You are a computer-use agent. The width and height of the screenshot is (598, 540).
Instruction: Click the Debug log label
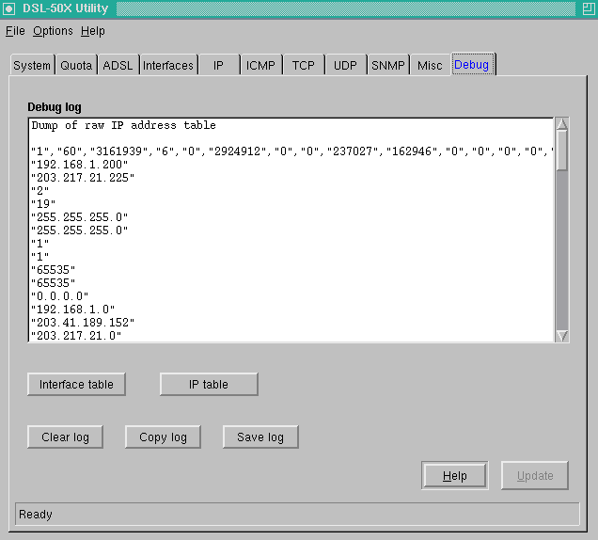click(x=55, y=107)
